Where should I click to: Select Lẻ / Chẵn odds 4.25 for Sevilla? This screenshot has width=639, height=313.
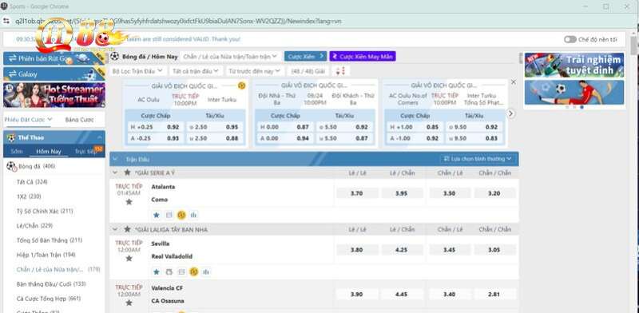point(402,250)
